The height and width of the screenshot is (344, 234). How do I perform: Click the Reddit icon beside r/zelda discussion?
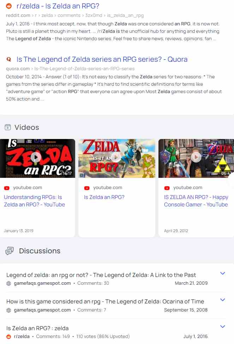[x=8, y=337]
